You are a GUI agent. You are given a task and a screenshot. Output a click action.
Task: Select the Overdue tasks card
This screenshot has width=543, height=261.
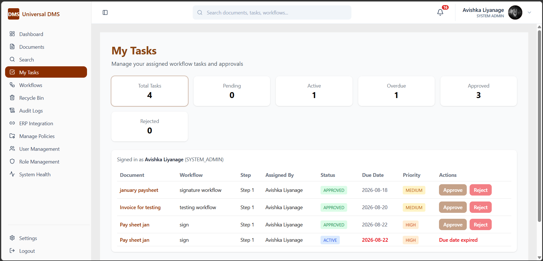(396, 91)
